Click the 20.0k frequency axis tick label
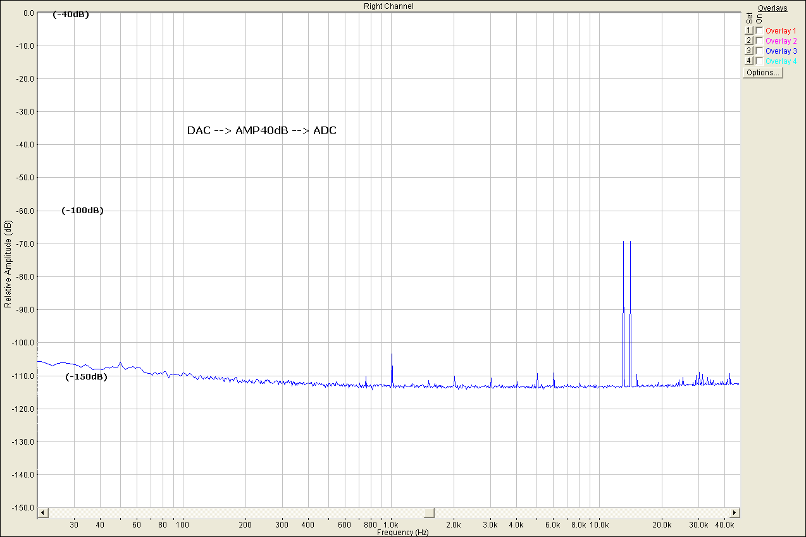 tap(662, 525)
